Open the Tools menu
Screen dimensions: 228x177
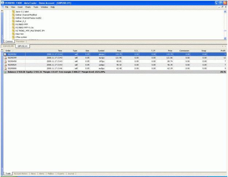pyautogui.click(x=36, y=7)
